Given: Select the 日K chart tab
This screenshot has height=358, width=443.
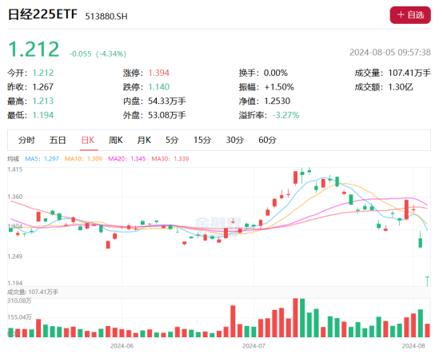Looking at the screenshot, I should tap(88, 140).
